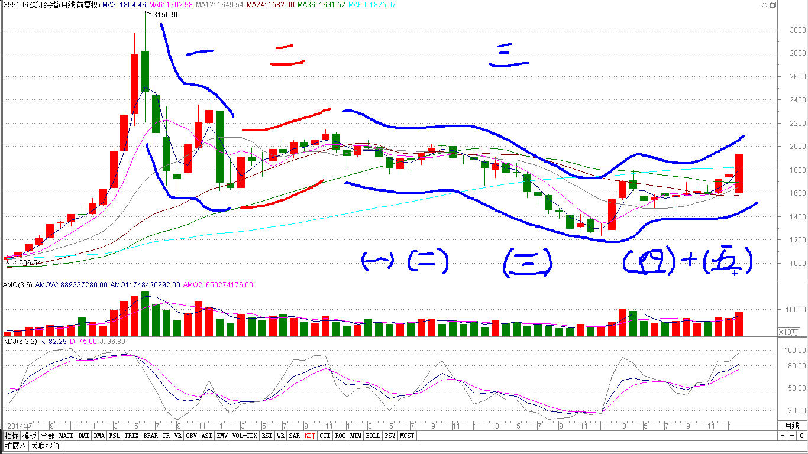
Task: Open the 关联报价 tab
Action: point(45,446)
